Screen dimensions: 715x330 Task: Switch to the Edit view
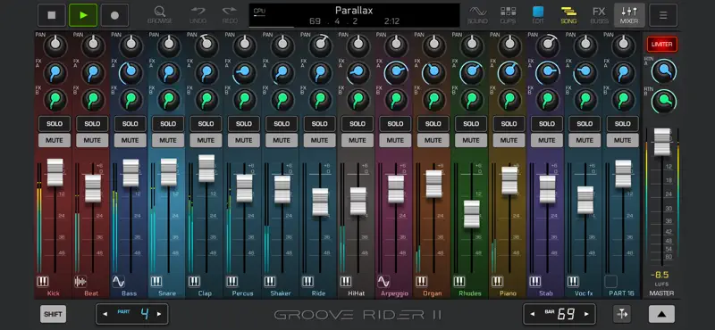(x=538, y=15)
